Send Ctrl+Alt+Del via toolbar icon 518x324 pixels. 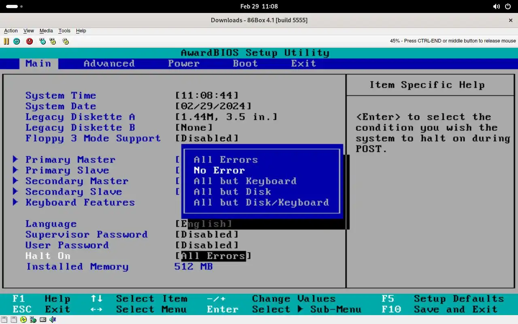click(42, 41)
